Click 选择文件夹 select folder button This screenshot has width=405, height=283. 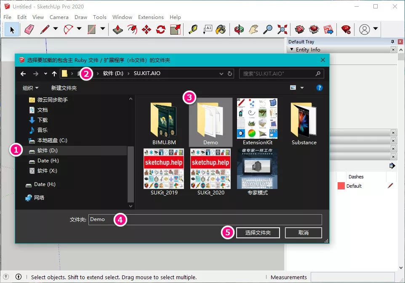coord(258,233)
